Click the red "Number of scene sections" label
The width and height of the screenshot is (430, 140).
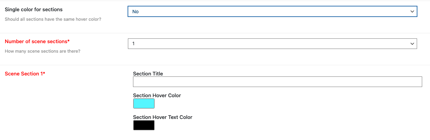pyautogui.click(x=36, y=41)
